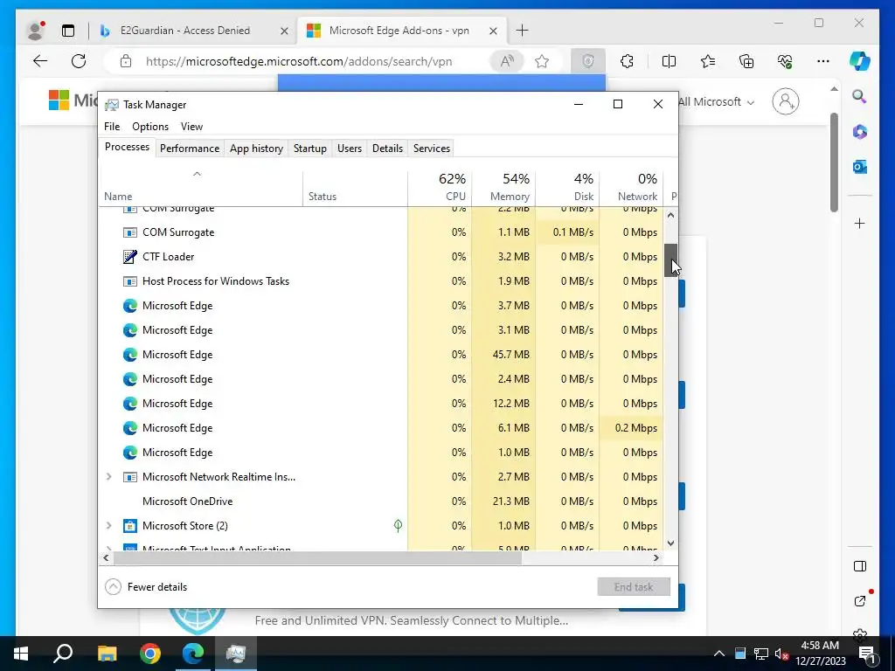
Task: Open the Edge tab actions menu icon
Action: (68, 31)
